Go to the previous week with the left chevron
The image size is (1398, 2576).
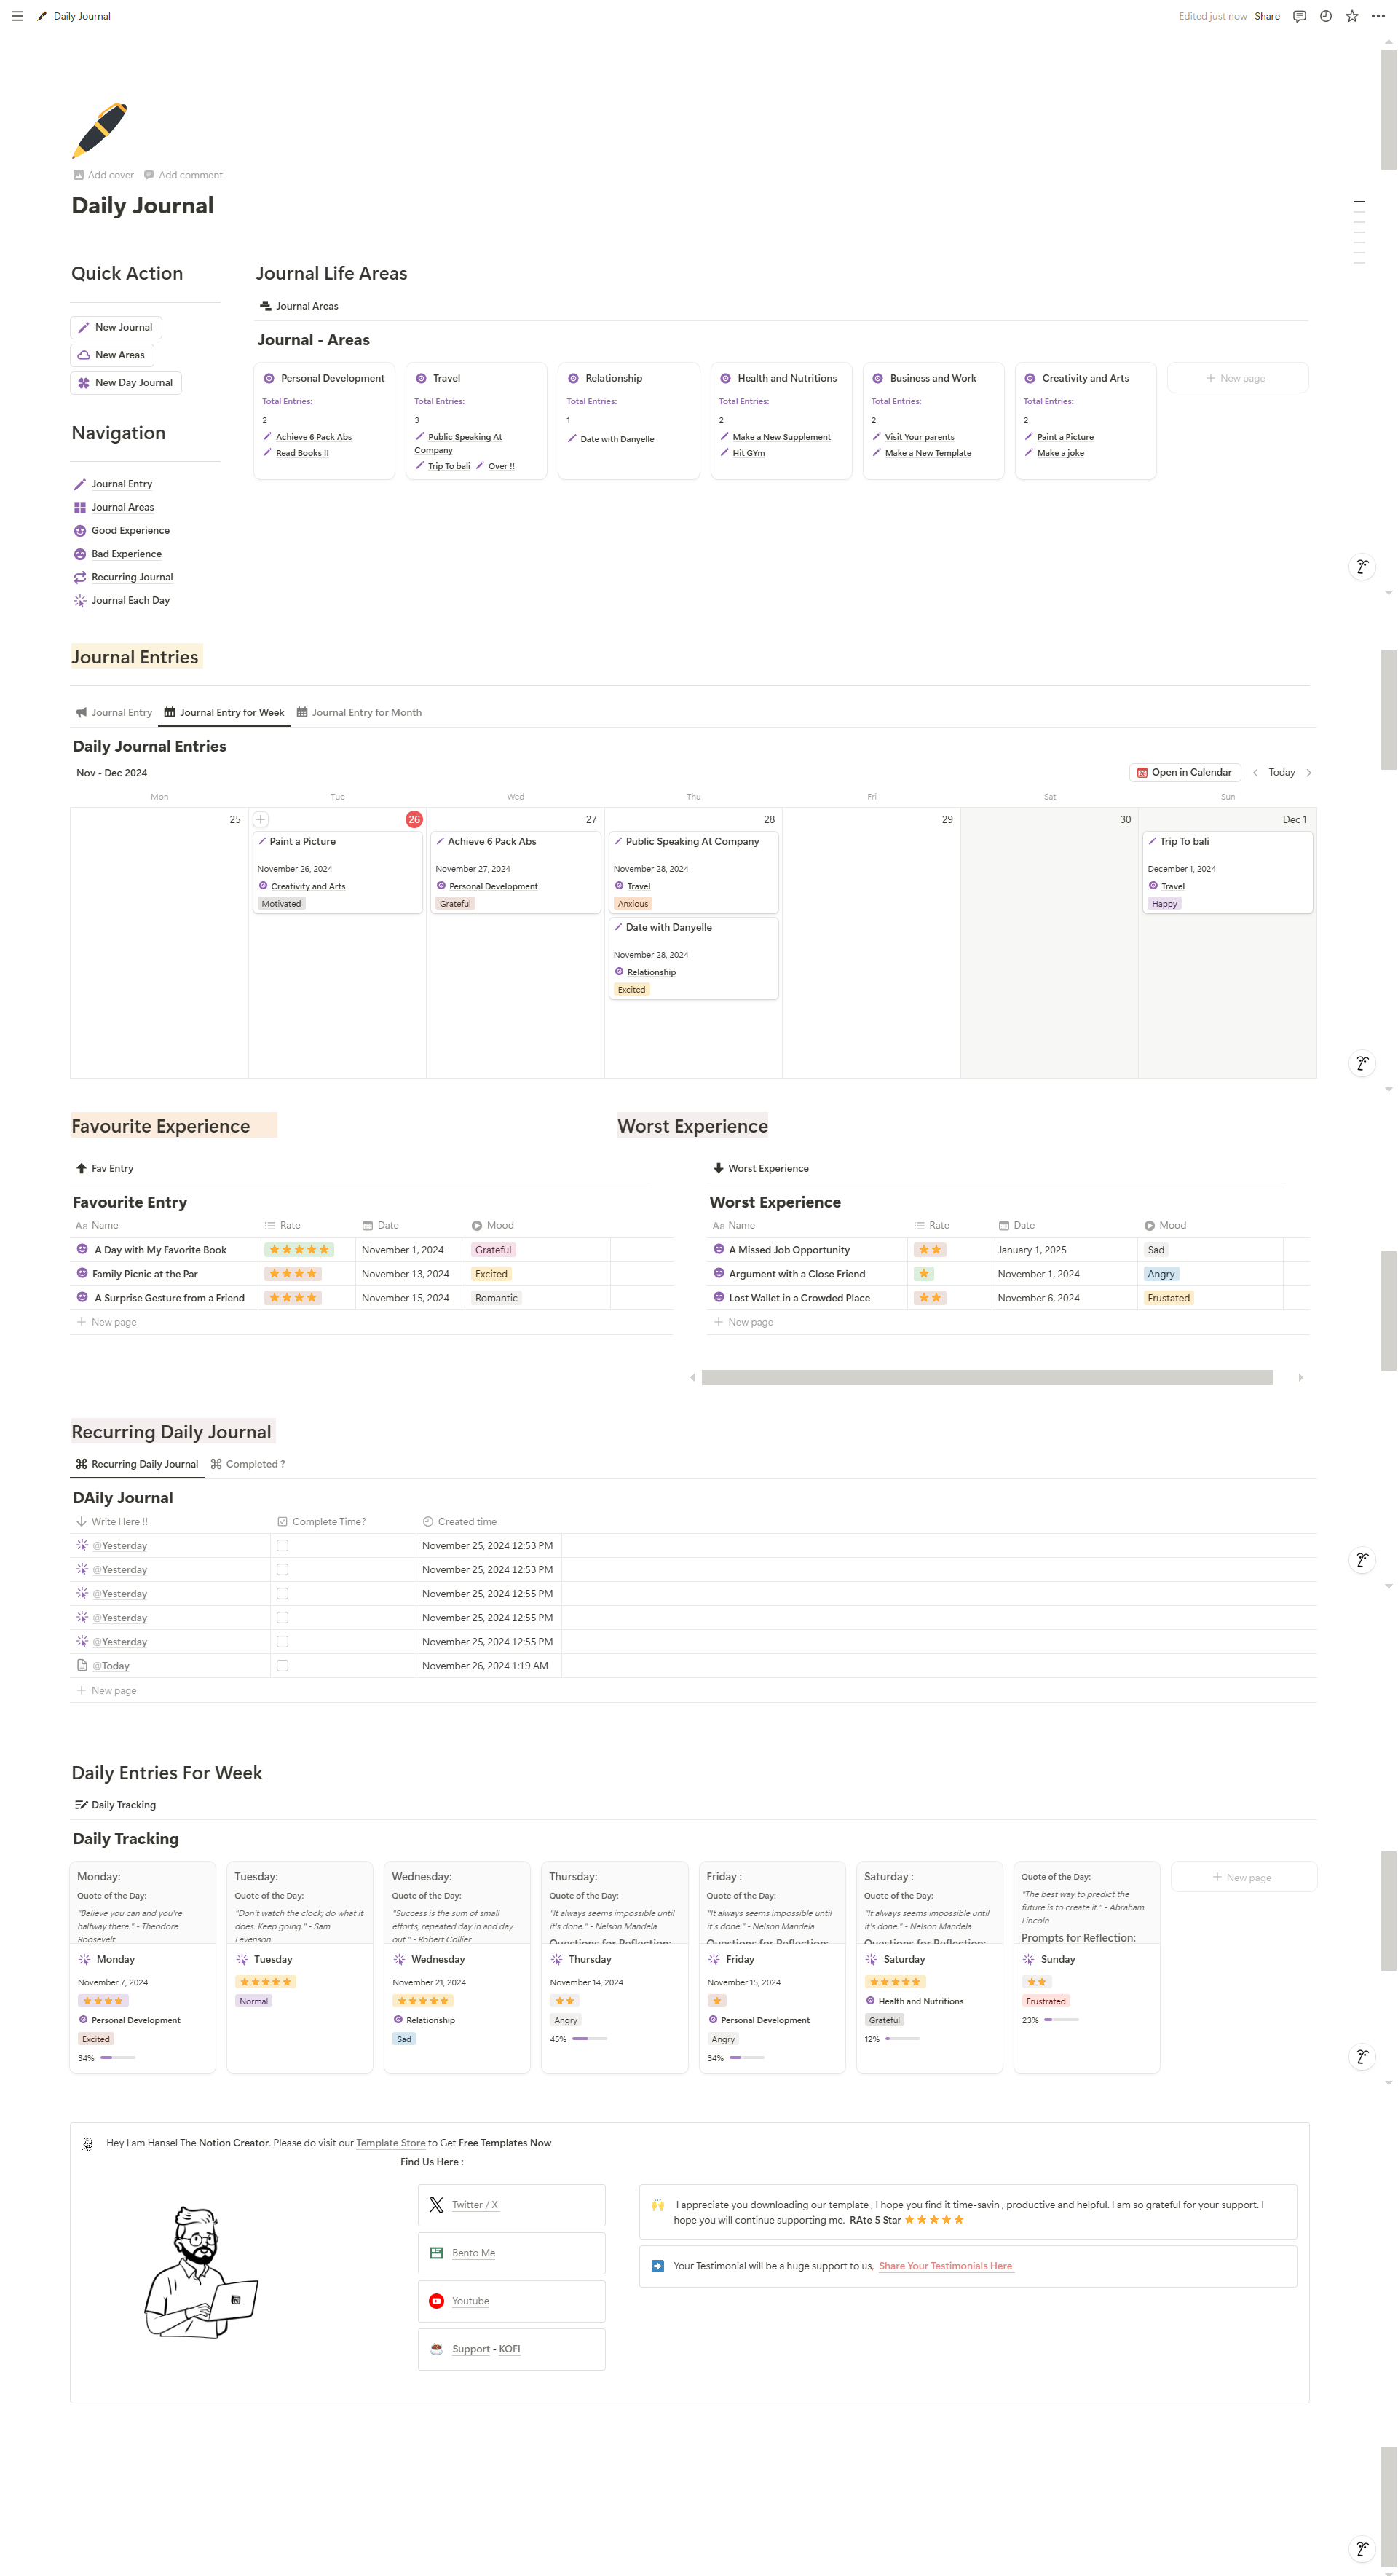click(x=1255, y=772)
